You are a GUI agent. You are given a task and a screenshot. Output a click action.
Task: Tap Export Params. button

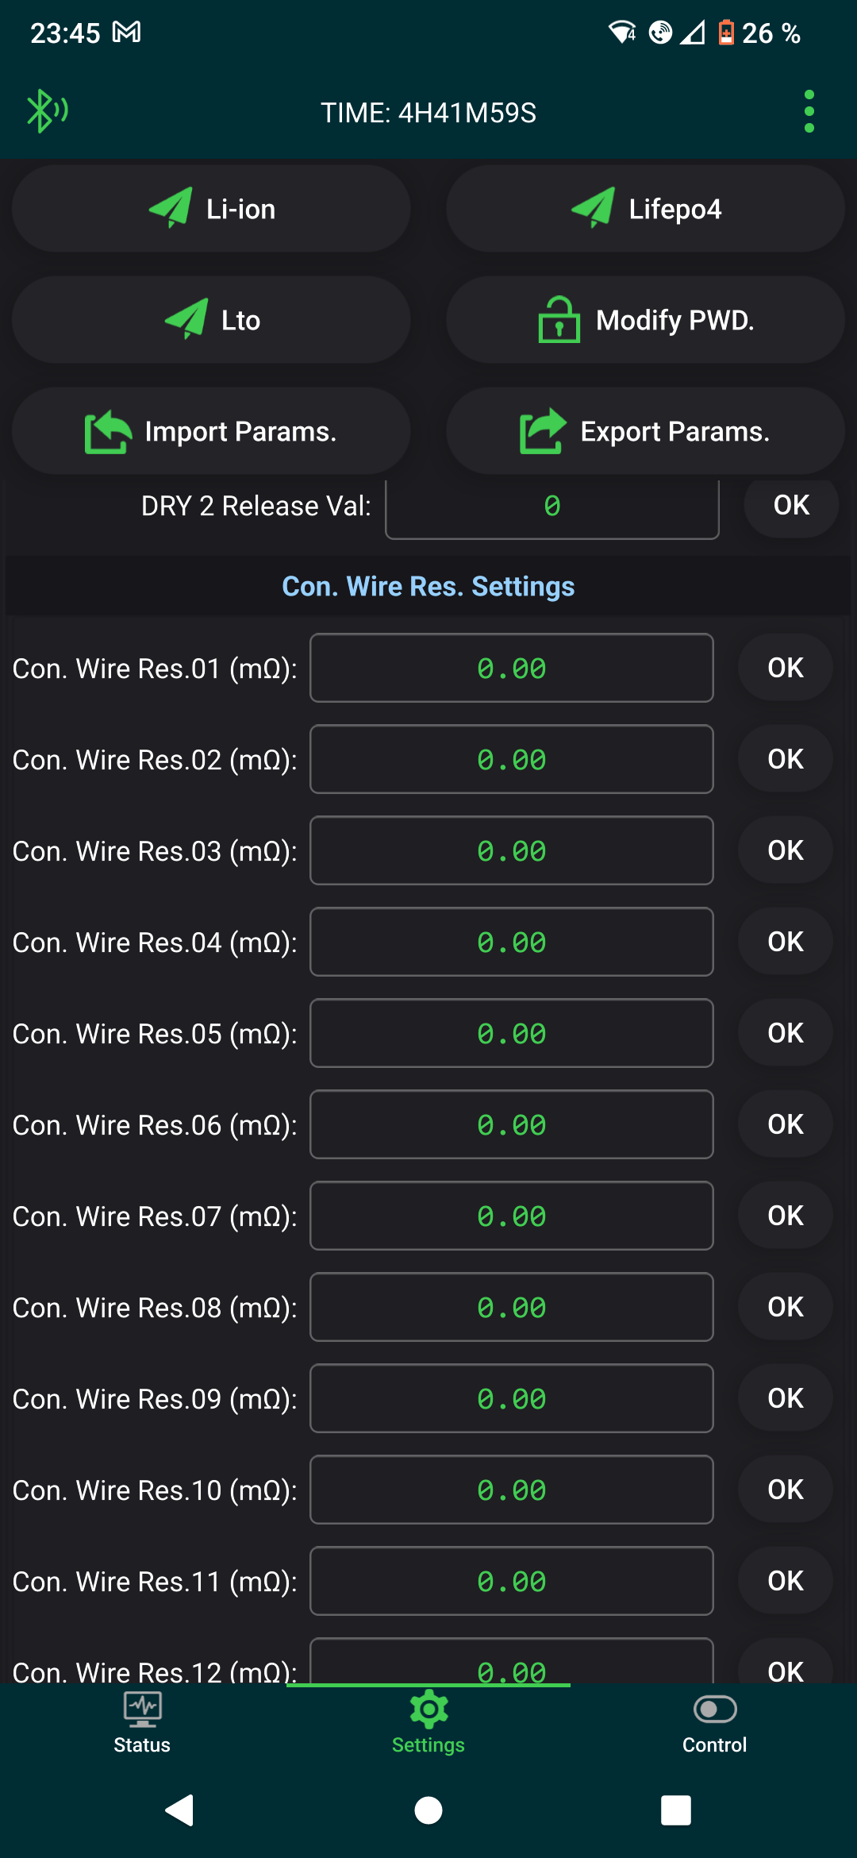[x=645, y=431]
